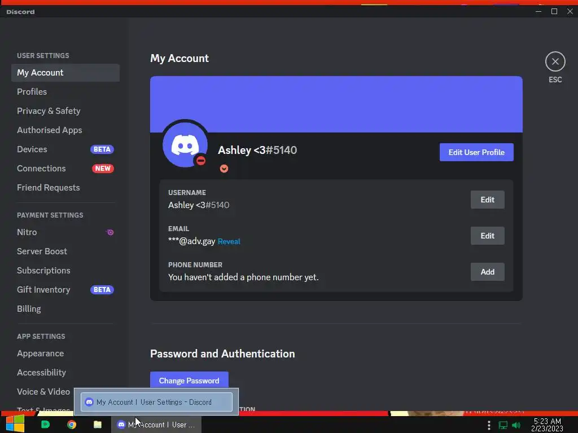This screenshot has height=433, width=578.
Task: Click the Nitro icon in the sidebar
Action: [110, 232]
